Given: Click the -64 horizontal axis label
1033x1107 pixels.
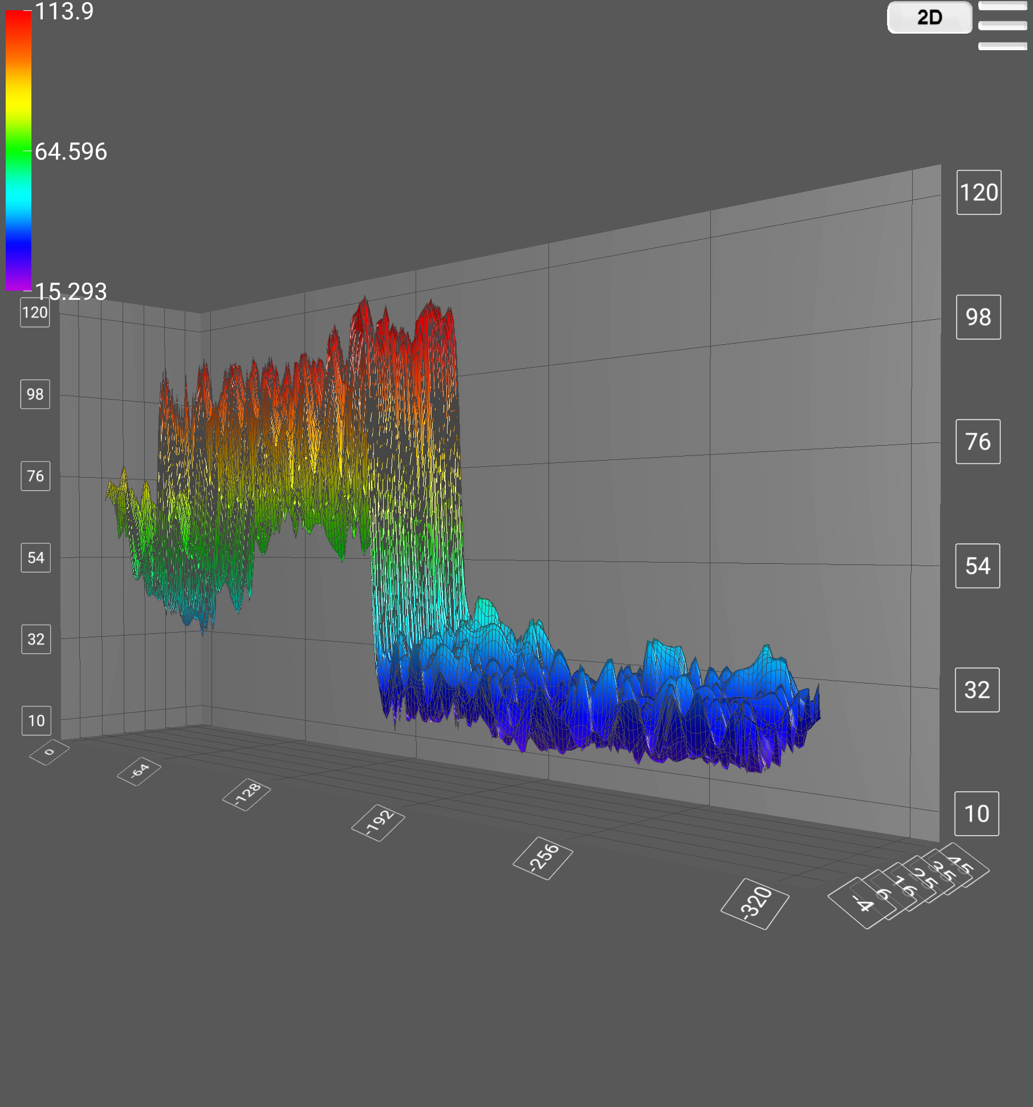Looking at the screenshot, I should click(x=139, y=771).
